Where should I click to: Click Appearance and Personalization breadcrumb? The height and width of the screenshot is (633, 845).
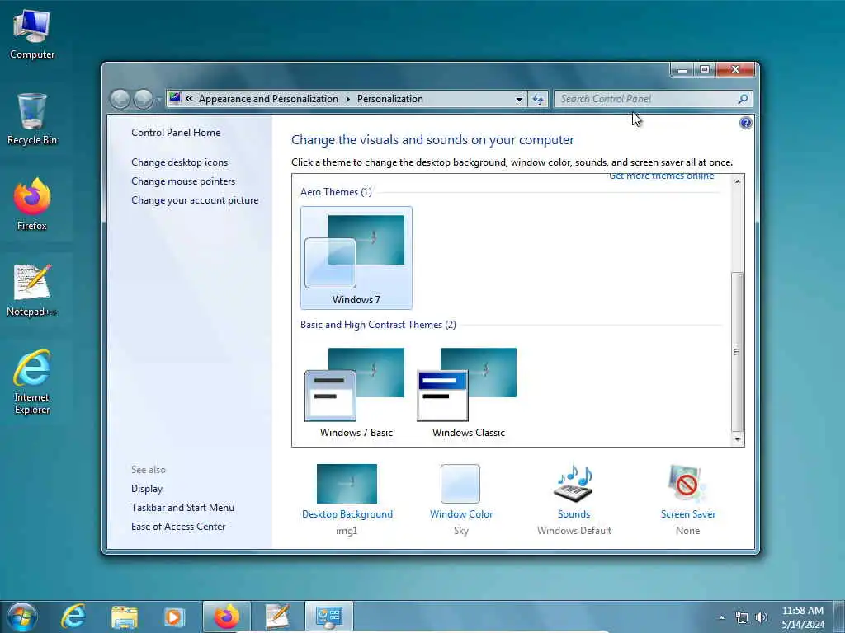click(268, 99)
